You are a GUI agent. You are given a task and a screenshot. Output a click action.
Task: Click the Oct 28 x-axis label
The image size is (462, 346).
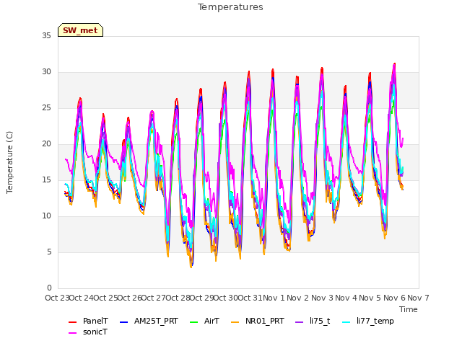coord(178,298)
